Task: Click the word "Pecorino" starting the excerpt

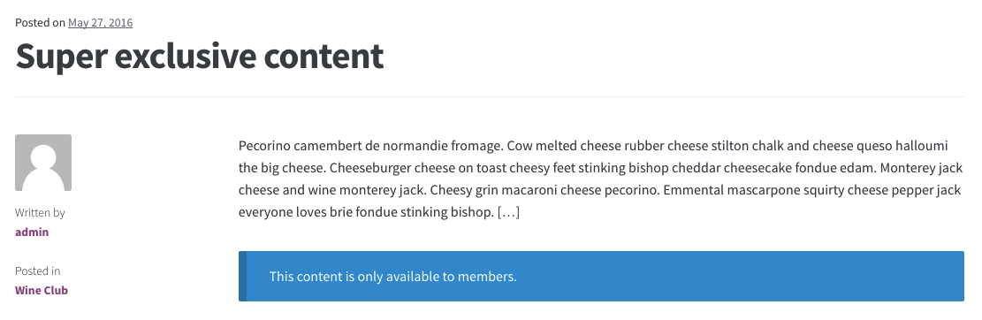Action: click(x=264, y=146)
